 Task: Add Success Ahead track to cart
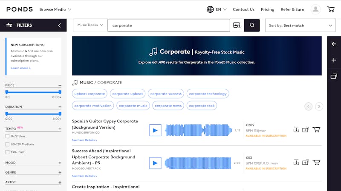316,162
